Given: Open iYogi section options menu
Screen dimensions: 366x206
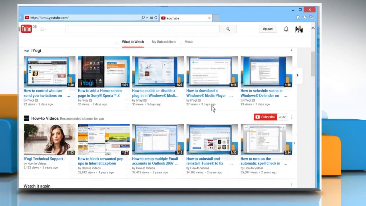Looking at the screenshot, I should [x=292, y=49].
